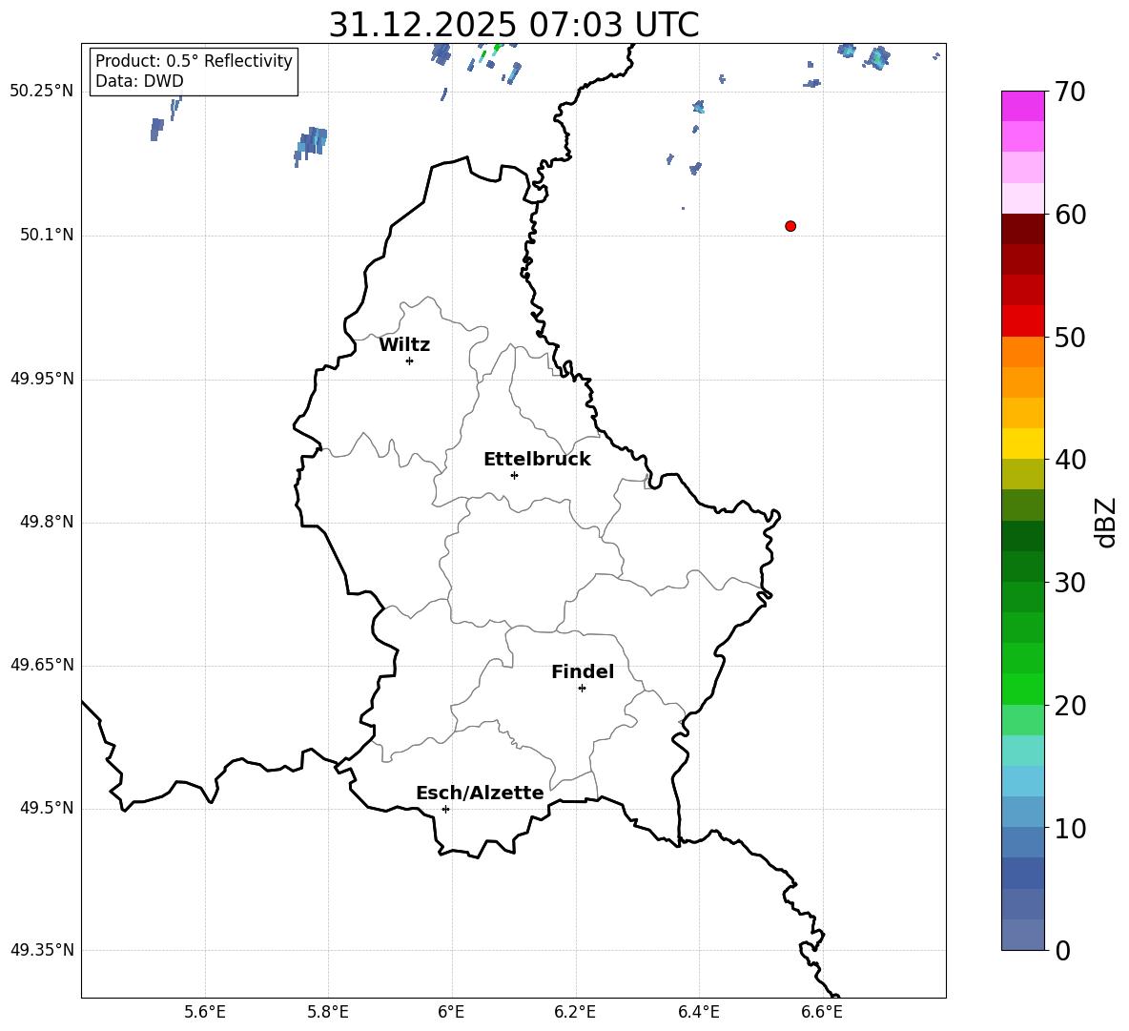Click the 49.8°N latitude label
The width and height of the screenshot is (1129, 1031).
point(47,522)
